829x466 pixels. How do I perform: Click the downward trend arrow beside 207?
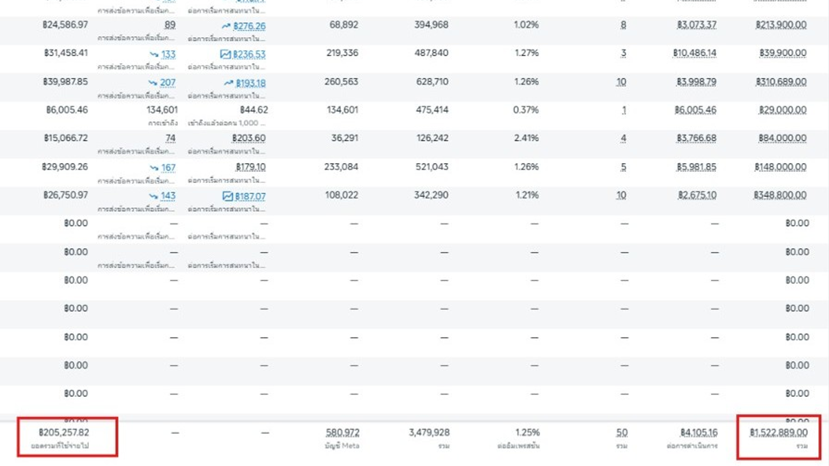point(153,82)
